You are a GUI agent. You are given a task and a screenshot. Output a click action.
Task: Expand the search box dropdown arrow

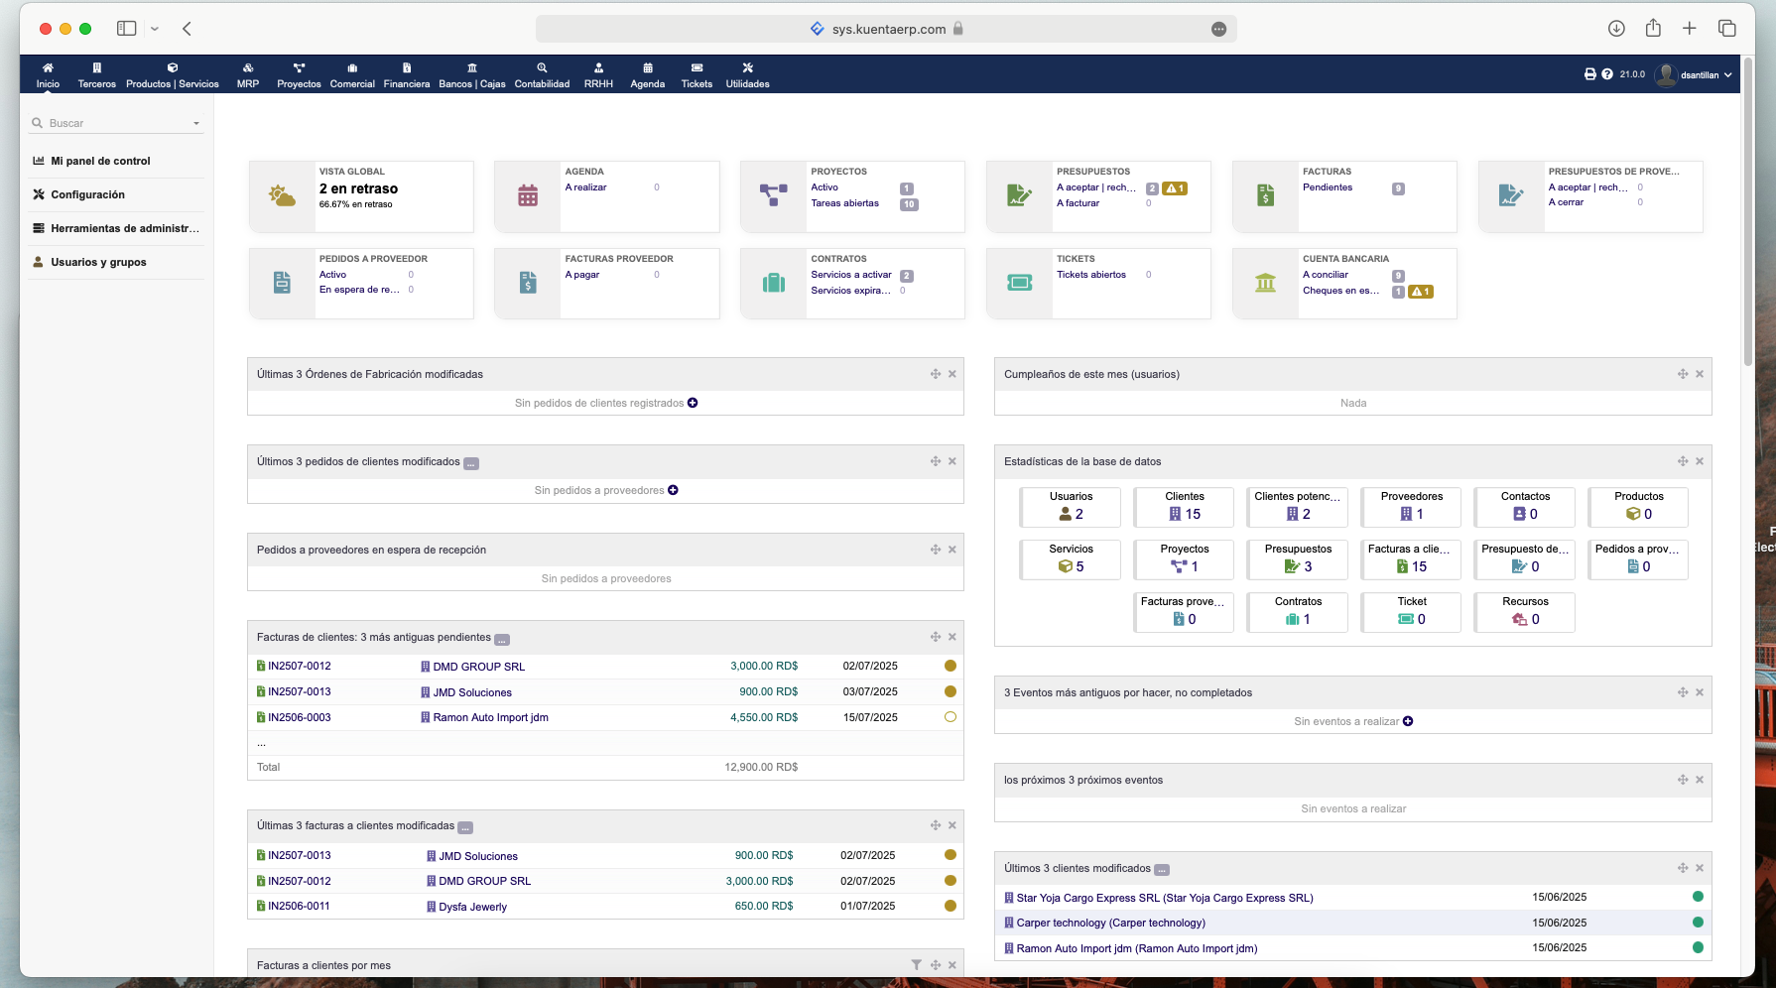point(196,124)
